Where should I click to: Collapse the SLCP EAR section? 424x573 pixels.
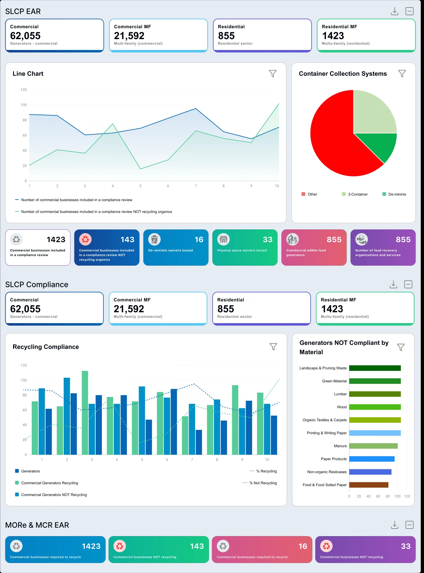409,11
